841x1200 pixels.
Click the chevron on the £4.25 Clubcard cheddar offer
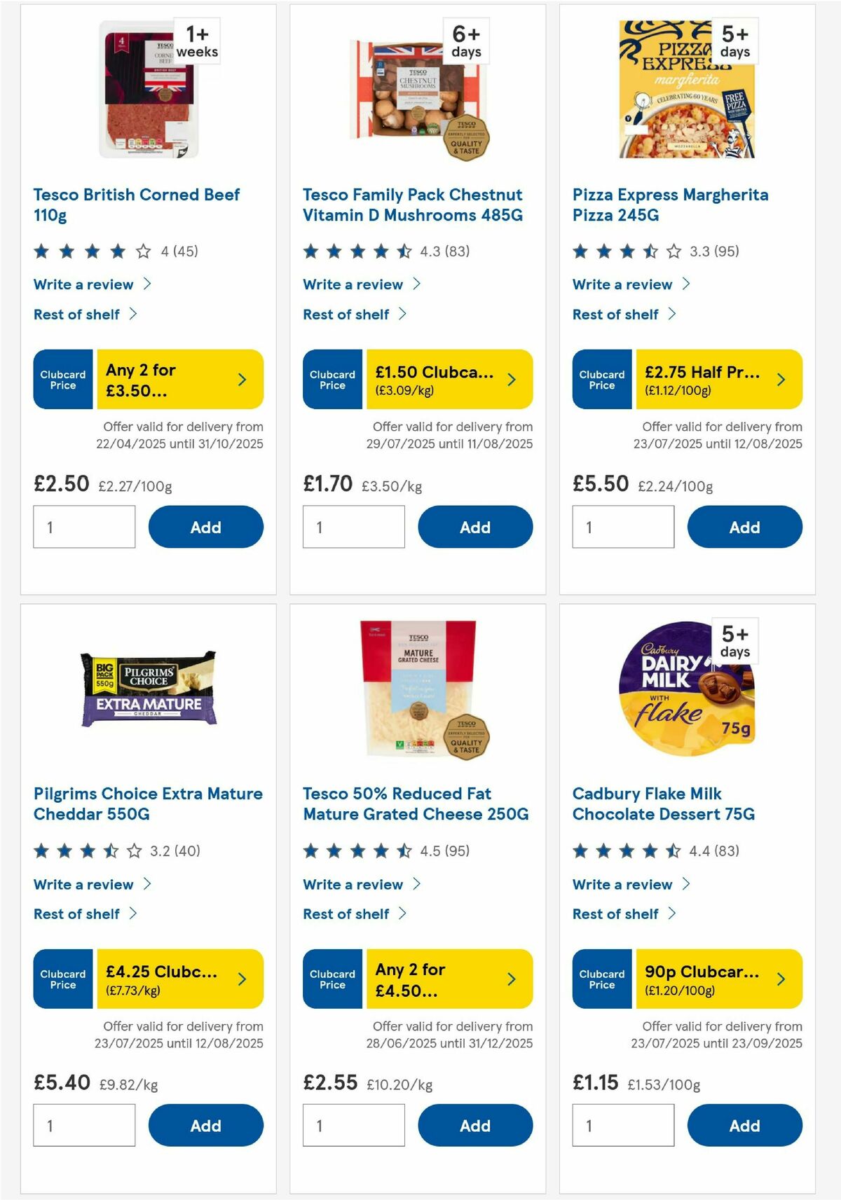coord(242,979)
